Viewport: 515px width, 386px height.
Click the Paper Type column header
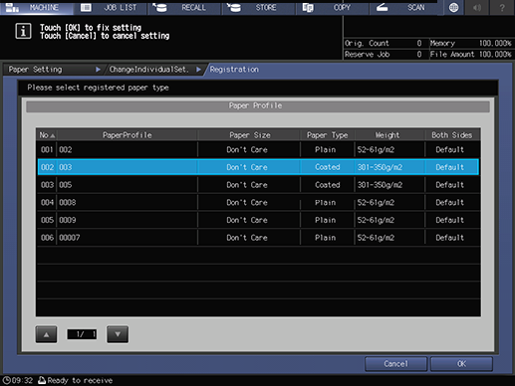(328, 135)
